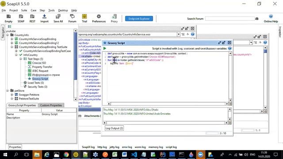Click the SOAP project toolbar icon

pyautogui.click(x=21, y=19)
